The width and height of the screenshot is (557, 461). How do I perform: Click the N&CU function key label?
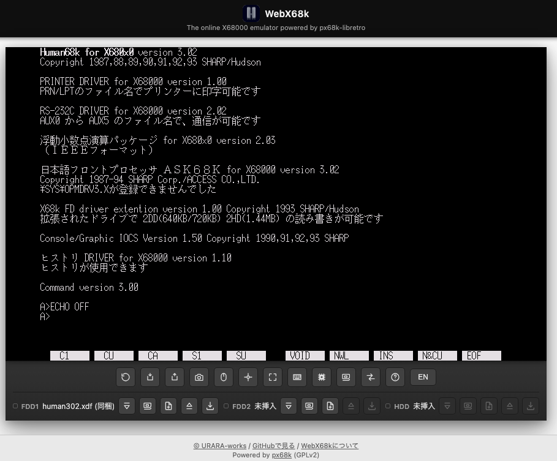[x=438, y=356]
